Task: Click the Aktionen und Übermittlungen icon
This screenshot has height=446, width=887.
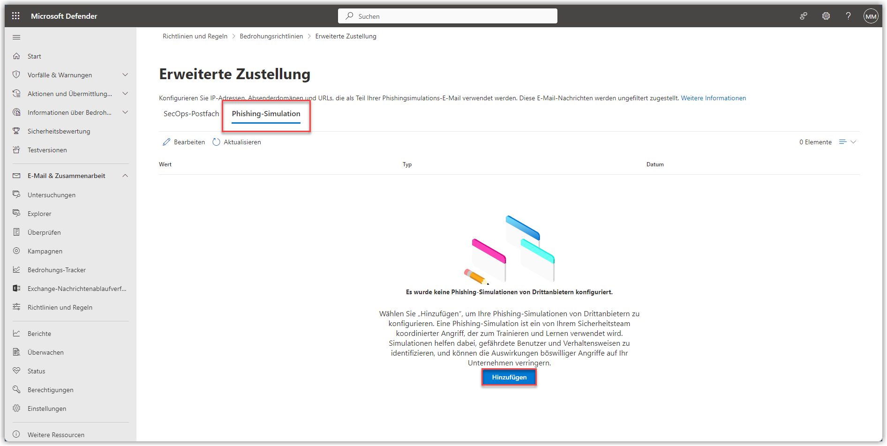Action: 16,94
